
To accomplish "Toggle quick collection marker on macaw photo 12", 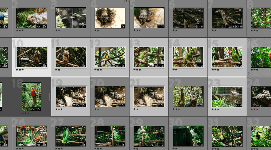I will coord(123,49).
